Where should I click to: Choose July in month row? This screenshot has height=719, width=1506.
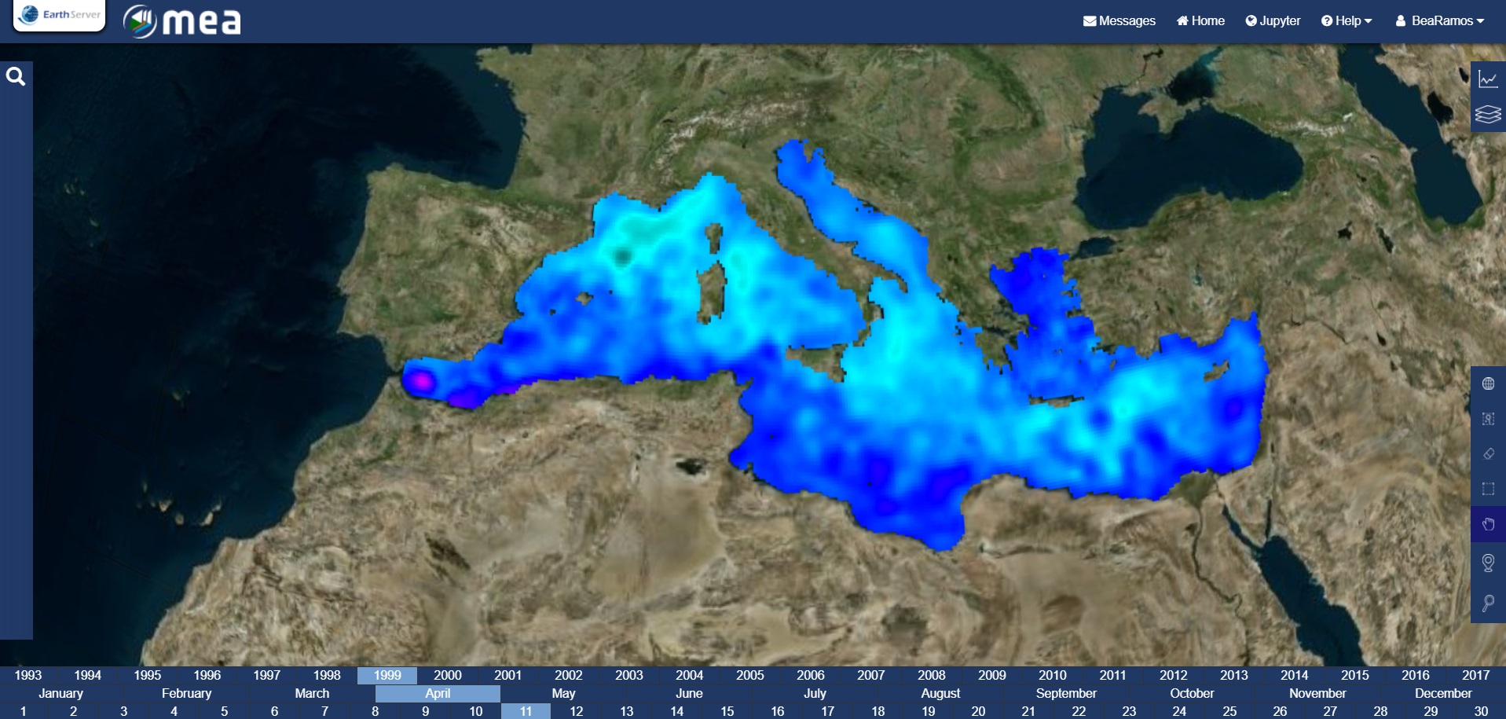[x=815, y=693]
